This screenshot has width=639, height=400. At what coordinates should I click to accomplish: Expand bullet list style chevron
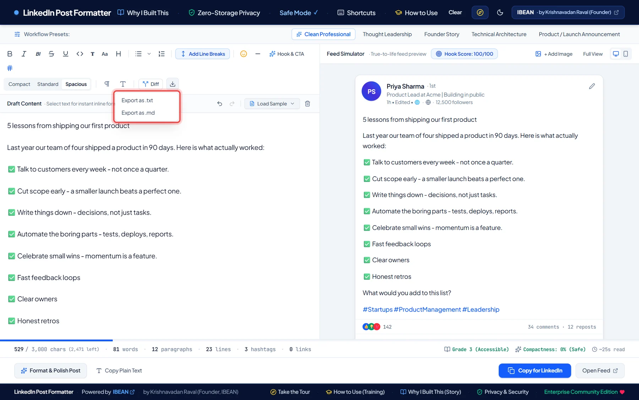[149, 54]
